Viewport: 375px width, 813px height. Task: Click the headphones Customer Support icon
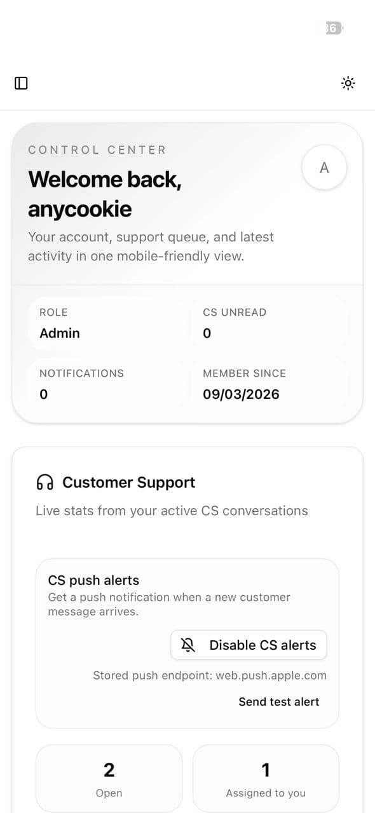44,482
